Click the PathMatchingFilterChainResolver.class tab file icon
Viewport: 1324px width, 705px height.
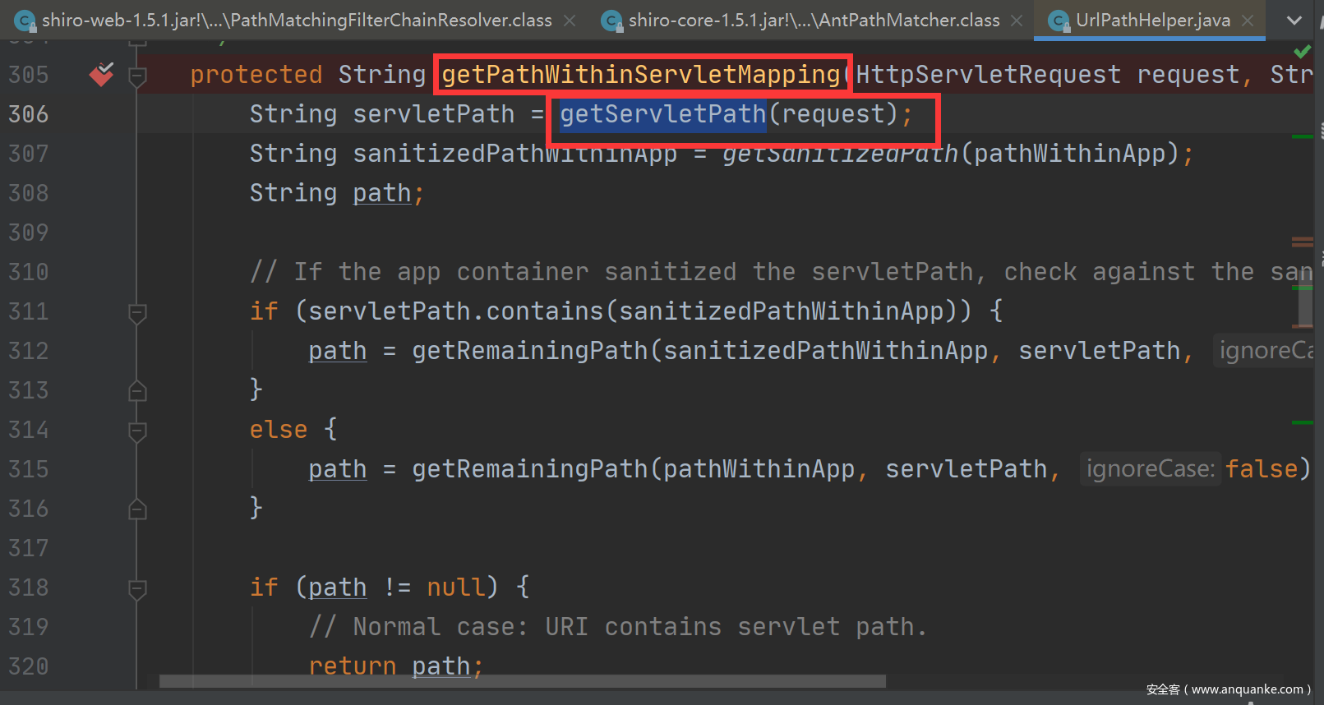(x=25, y=21)
